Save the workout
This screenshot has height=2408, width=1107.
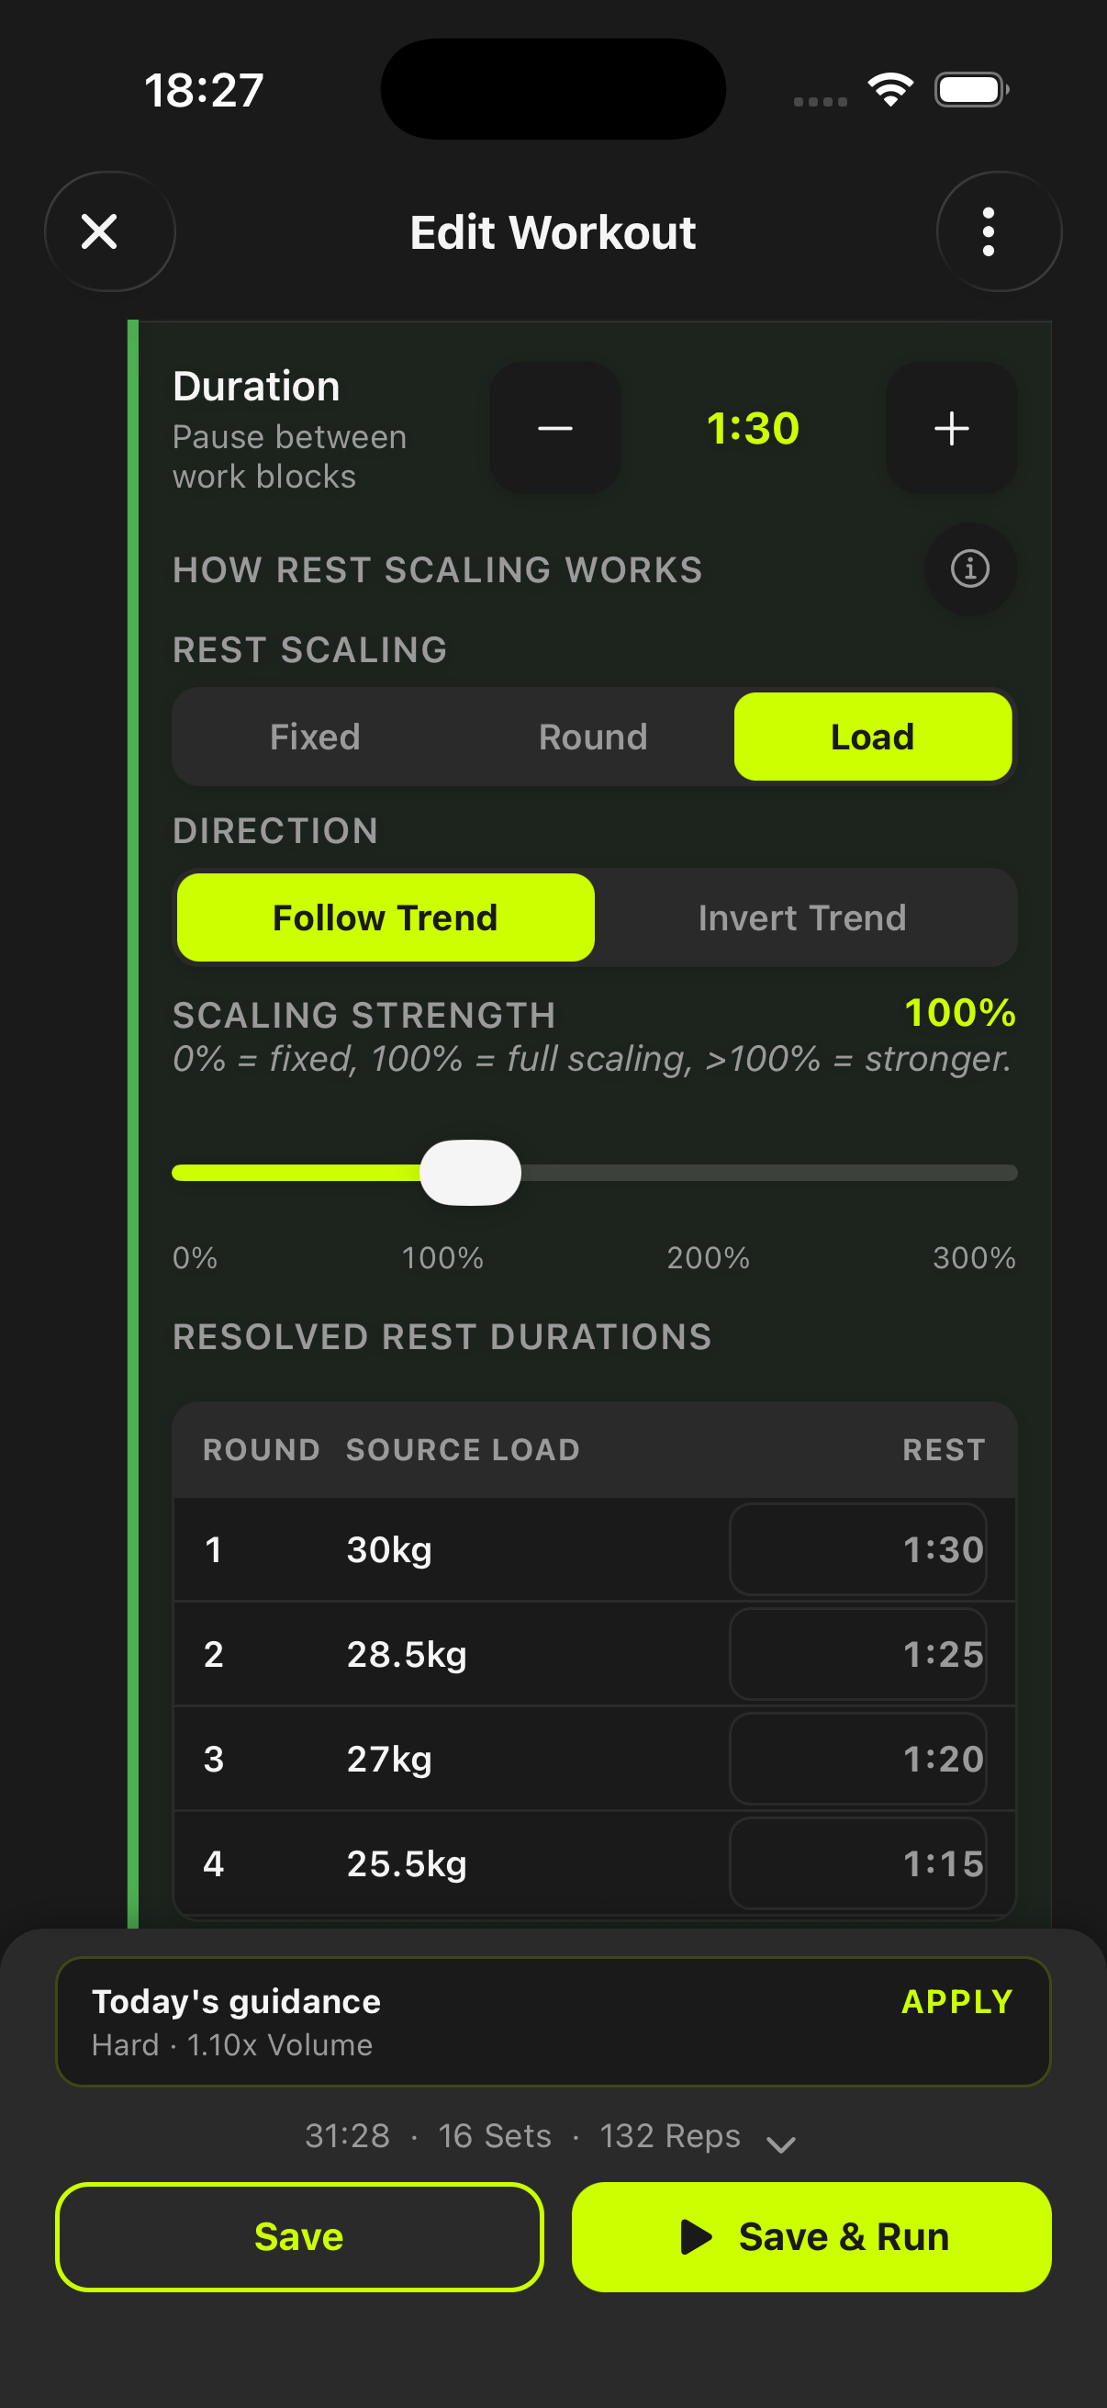pyautogui.click(x=297, y=2236)
